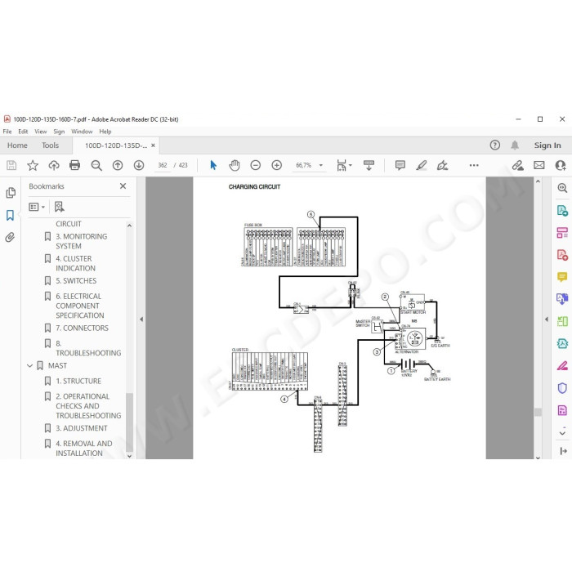Print the document using the printer icon

(x=75, y=165)
